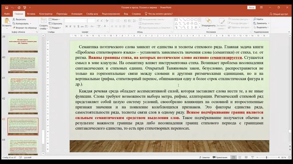Expand the Копировать dropdown arrow

click(31, 24)
